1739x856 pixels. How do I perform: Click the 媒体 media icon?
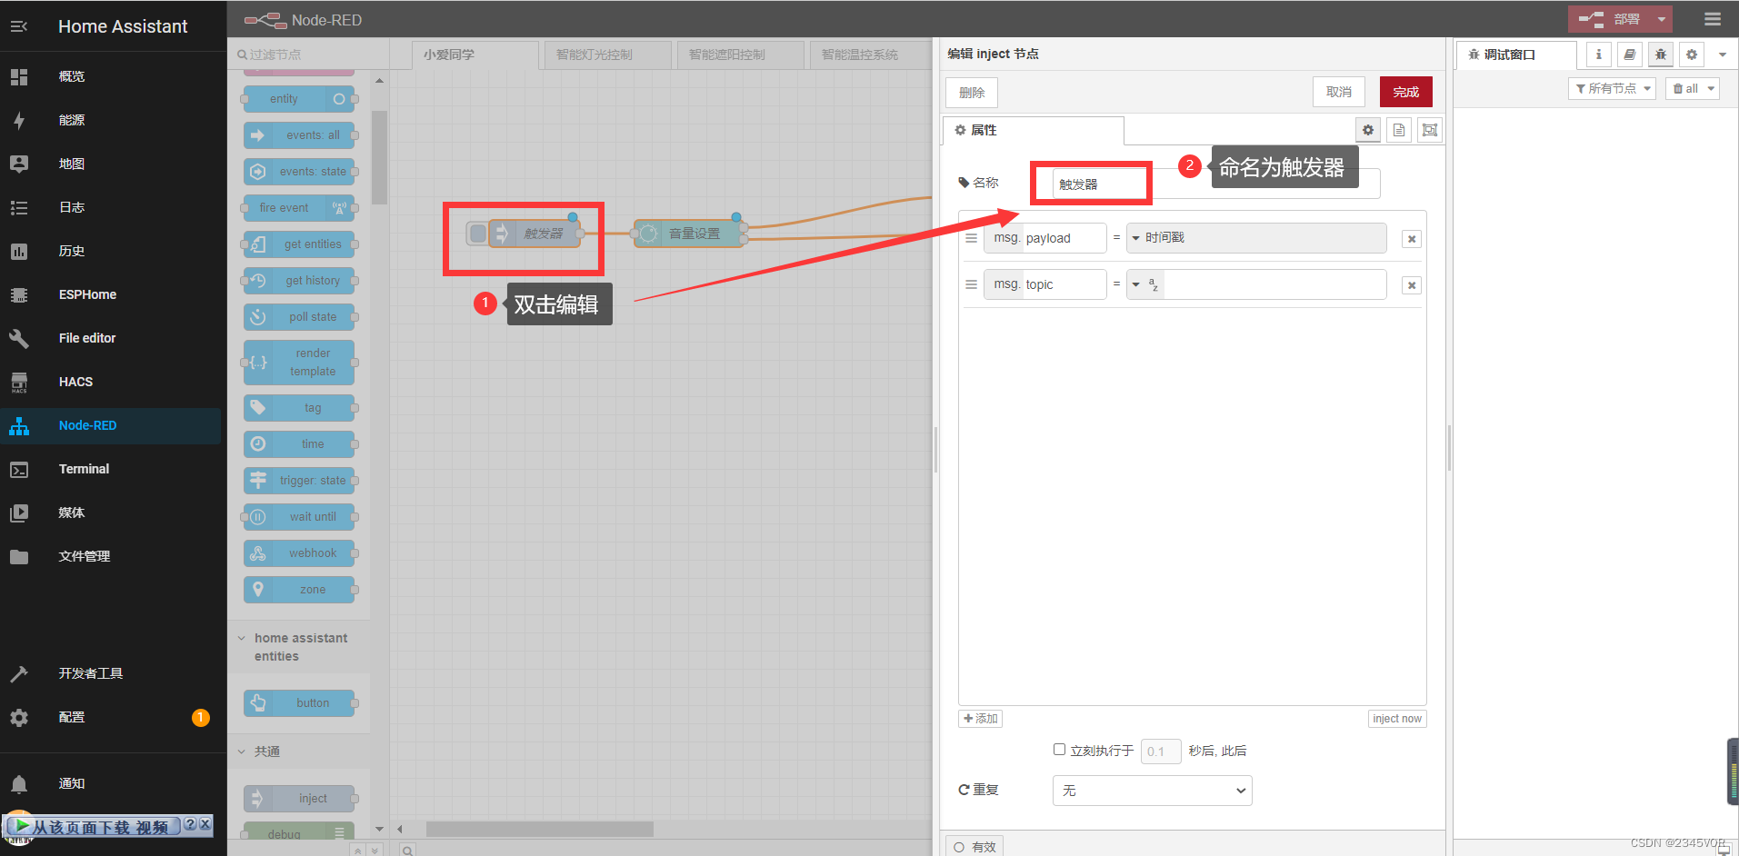(x=19, y=513)
